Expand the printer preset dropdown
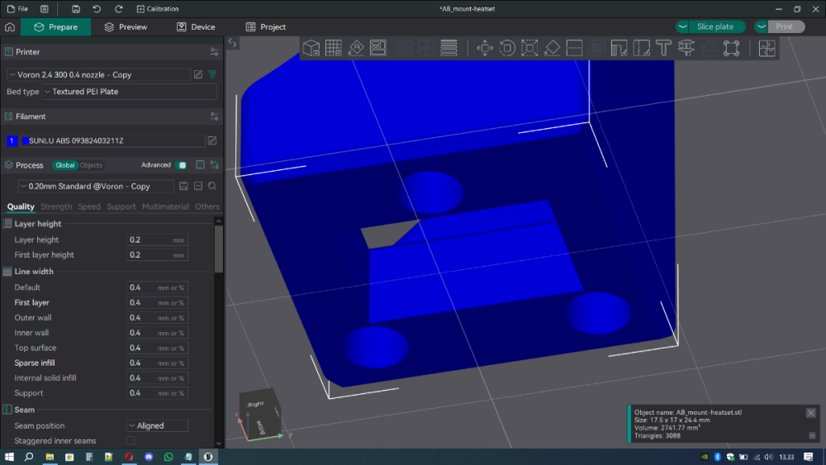The image size is (826, 465). 98,75
